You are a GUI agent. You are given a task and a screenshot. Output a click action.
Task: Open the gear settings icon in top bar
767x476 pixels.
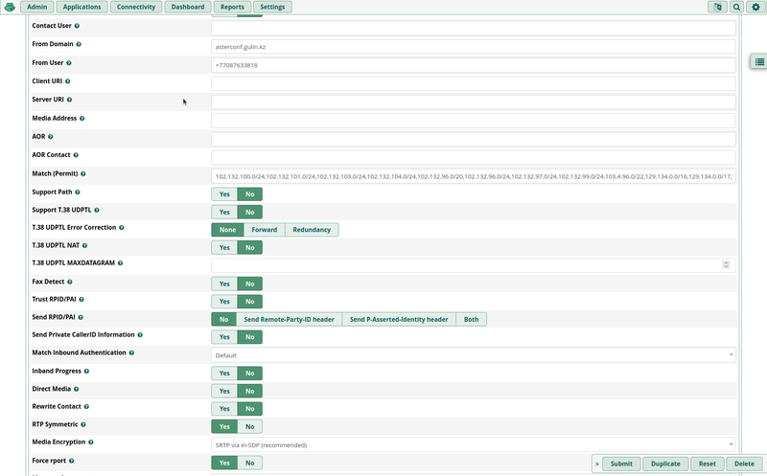(x=755, y=7)
